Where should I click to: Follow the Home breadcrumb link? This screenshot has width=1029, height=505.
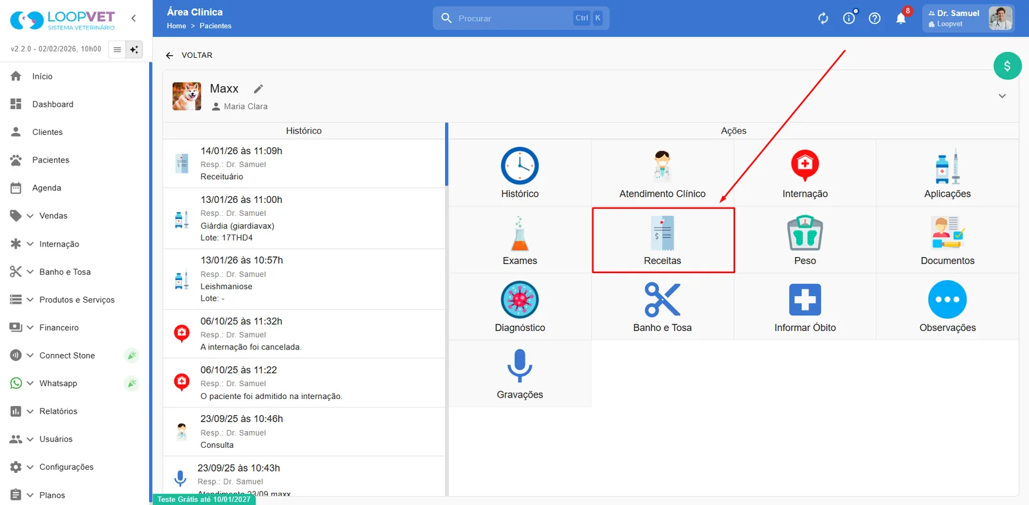pos(176,26)
